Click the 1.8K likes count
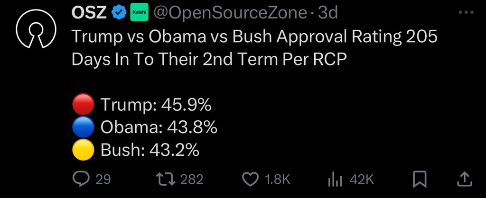Image resolution: width=486 pixels, height=198 pixels. (x=278, y=180)
